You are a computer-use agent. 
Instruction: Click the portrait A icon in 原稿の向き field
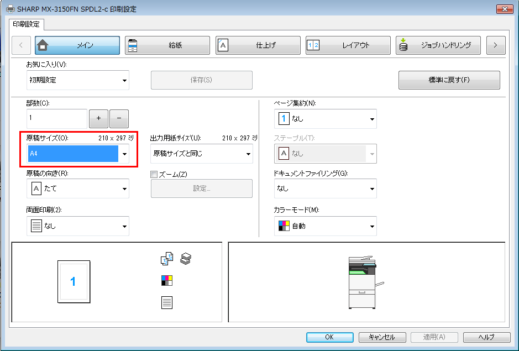pos(36,188)
